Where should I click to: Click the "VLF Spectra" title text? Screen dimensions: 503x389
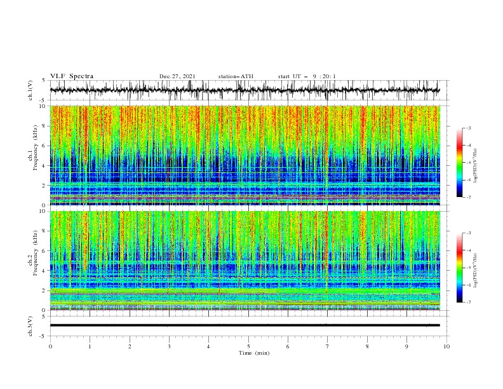[x=72, y=76]
